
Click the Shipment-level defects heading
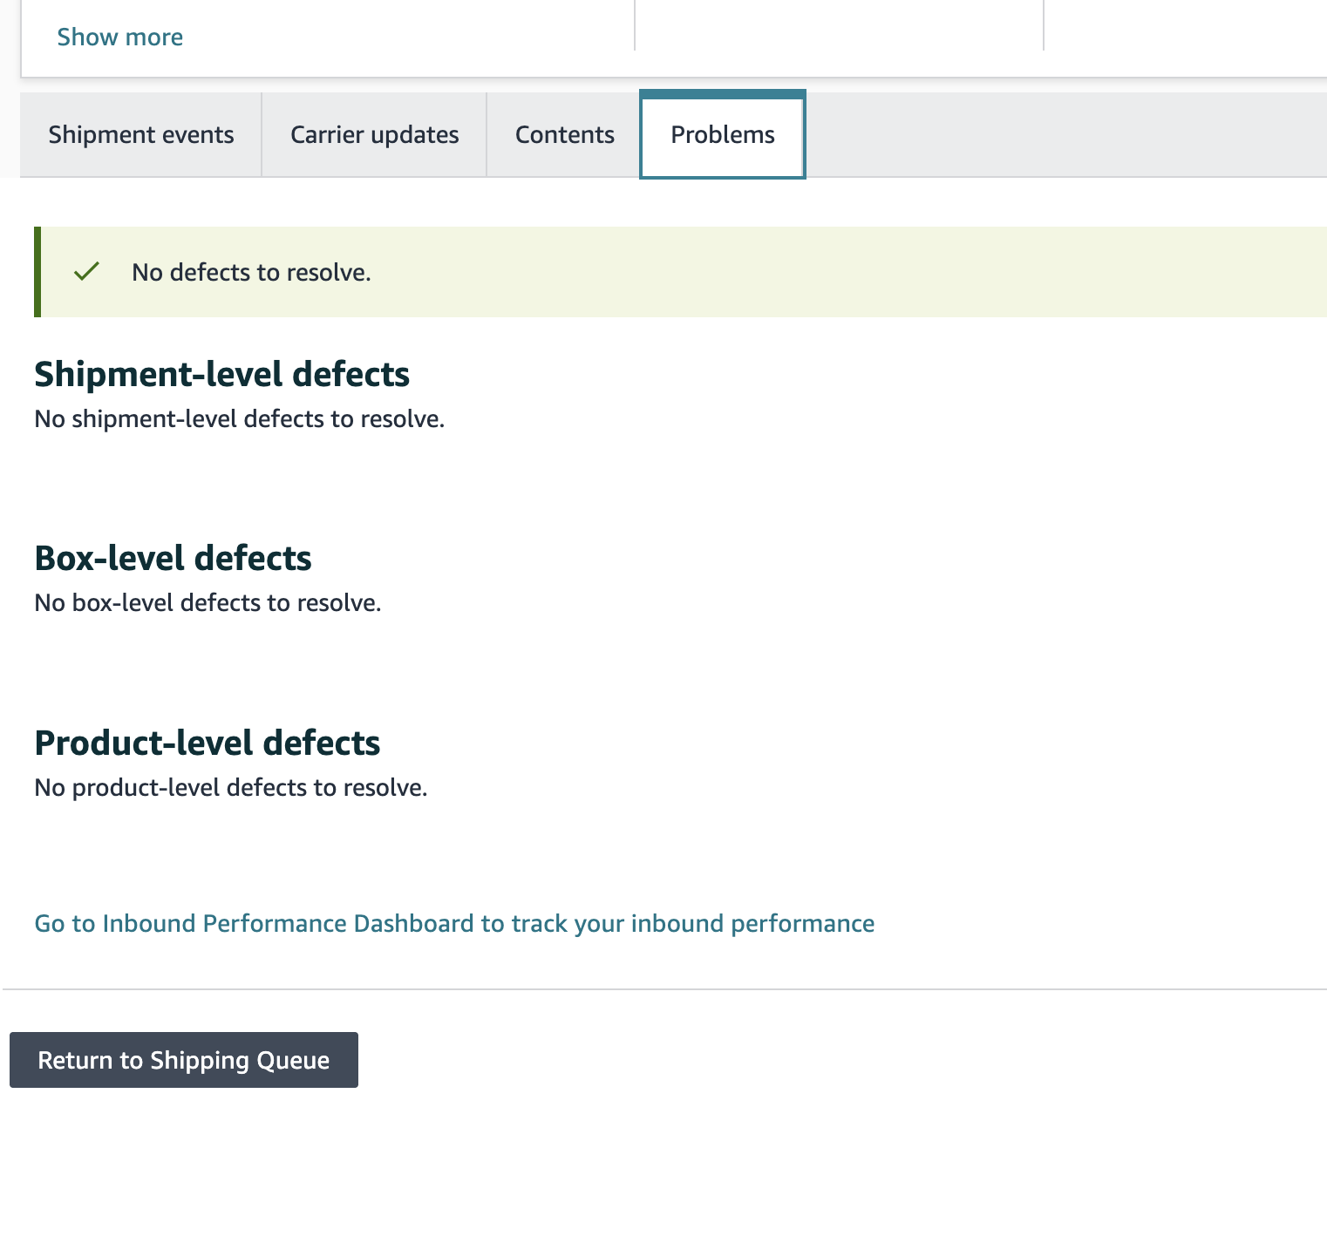pos(222,374)
